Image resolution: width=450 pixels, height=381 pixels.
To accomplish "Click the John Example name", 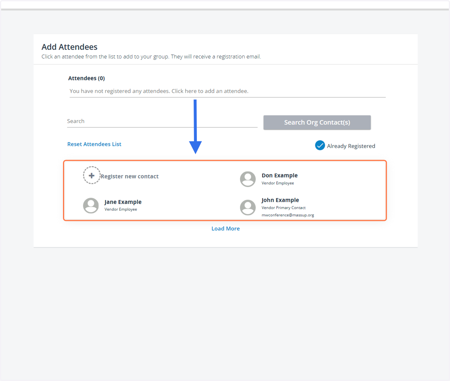I will click(280, 200).
